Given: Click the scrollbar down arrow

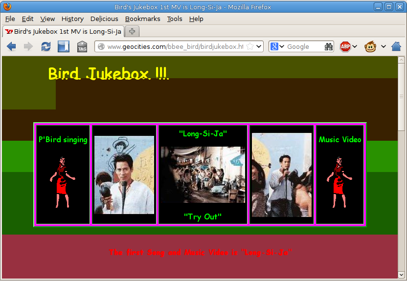Looking at the screenshot, I should (x=401, y=275).
